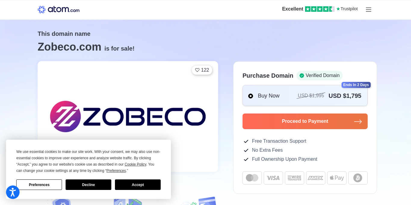
Task: Click the Wire Transfer payment icon
Action: 294,178
